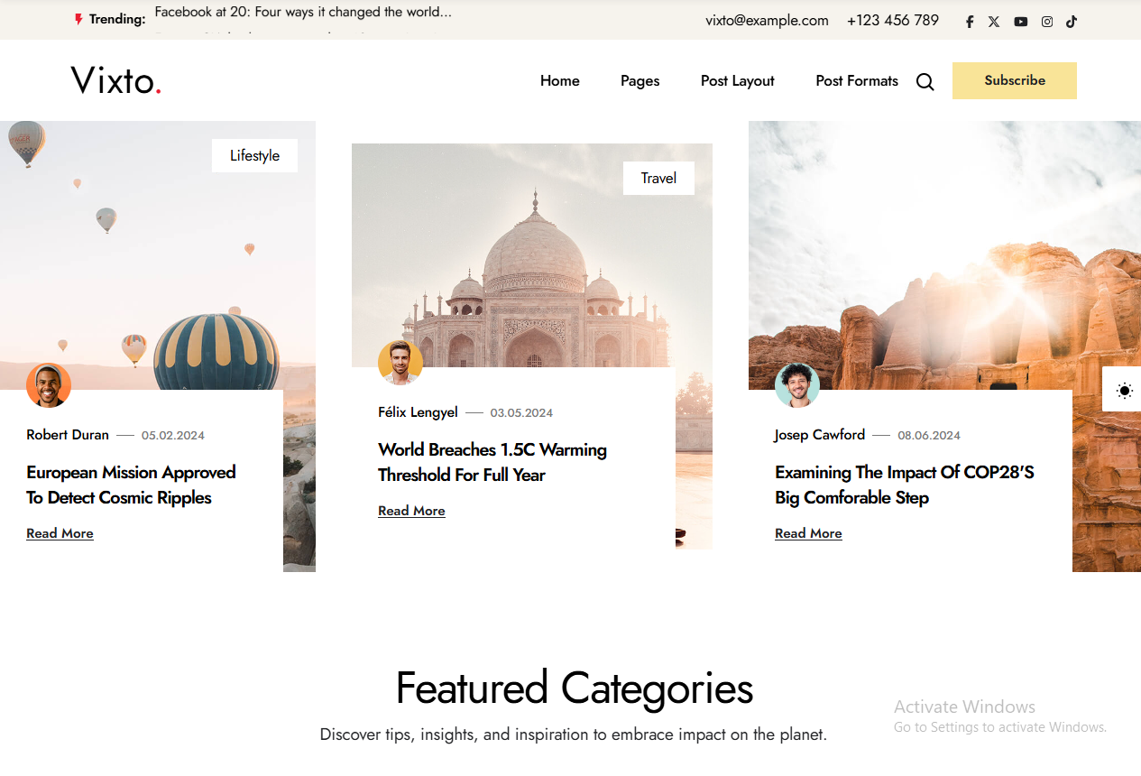Click the red trending bolt icon

[x=78, y=19]
